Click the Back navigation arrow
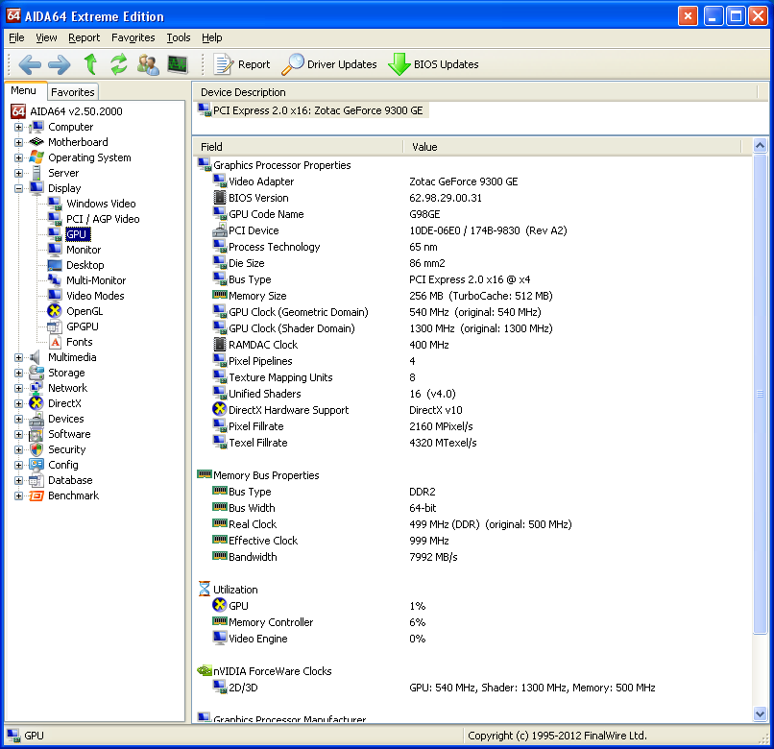 coord(29,64)
